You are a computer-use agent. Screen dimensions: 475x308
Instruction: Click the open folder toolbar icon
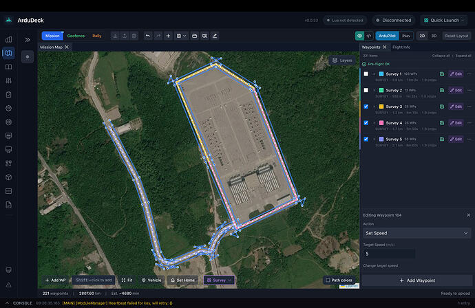(195, 36)
